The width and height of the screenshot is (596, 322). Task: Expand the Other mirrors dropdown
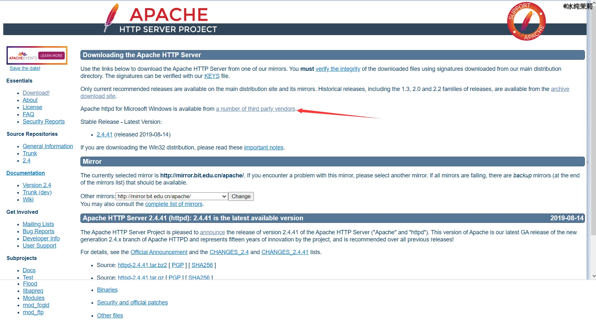[x=172, y=196]
